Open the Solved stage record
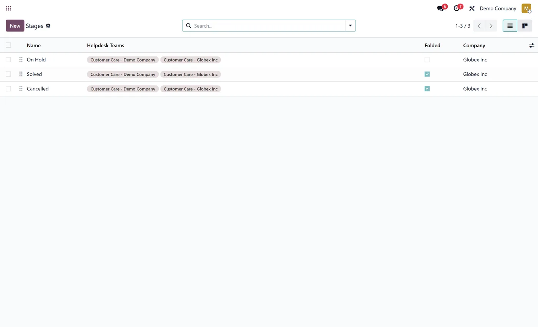This screenshot has width=538, height=327. [x=34, y=74]
